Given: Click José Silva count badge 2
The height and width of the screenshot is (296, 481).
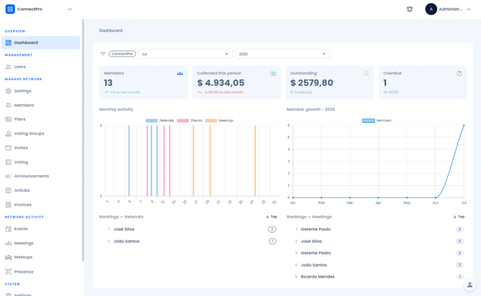Looking at the screenshot, I should tap(272, 229).
